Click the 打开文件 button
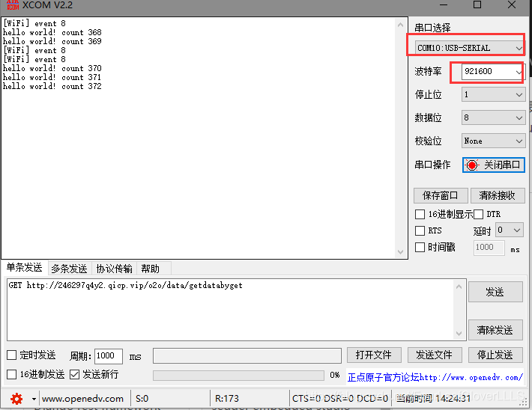The image size is (532, 410). click(x=374, y=355)
